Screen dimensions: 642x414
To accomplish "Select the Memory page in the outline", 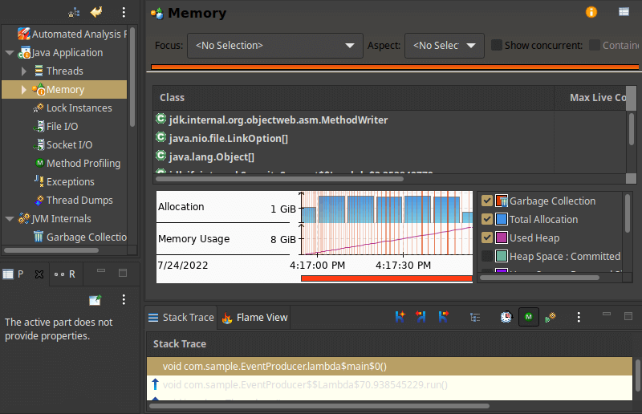I will [x=65, y=89].
